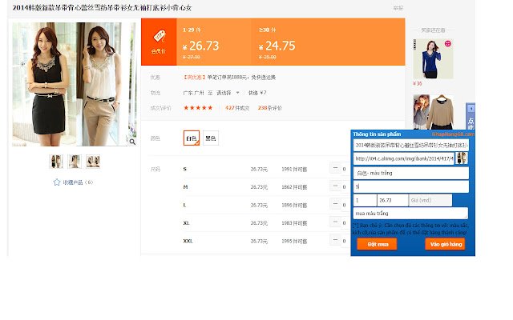Screen dimensions: 513x320
Task: Decrease quantity with the minus in row S
Action: click(x=335, y=168)
